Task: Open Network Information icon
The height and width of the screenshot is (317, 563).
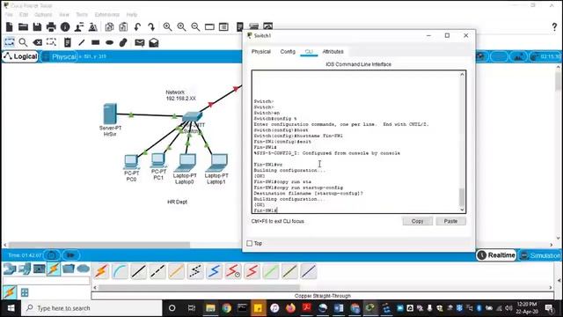Action: tap(65, 27)
